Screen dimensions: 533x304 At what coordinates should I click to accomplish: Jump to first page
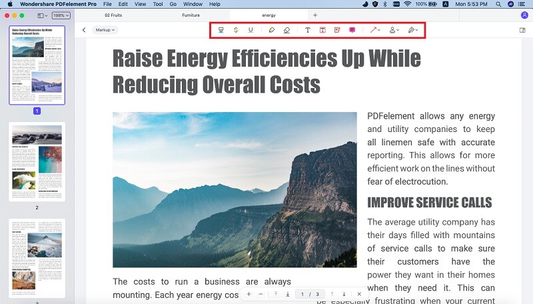click(276, 294)
